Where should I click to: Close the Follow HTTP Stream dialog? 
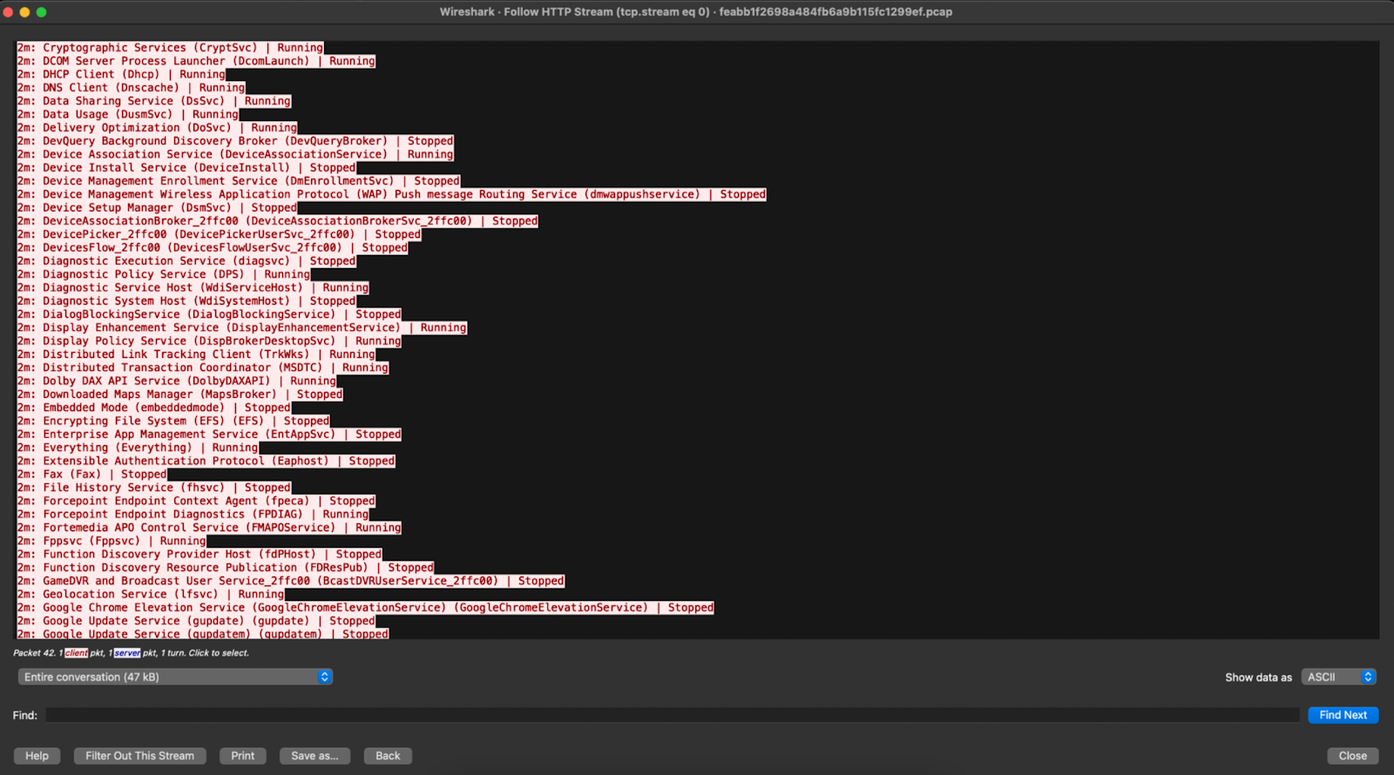[x=1352, y=756]
